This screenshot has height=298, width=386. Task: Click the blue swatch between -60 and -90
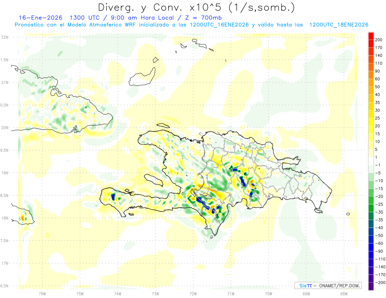[371, 247]
